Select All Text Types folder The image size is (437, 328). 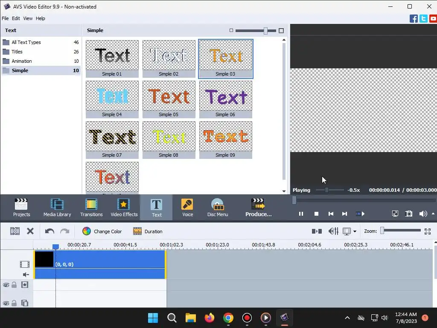point(41,42)
